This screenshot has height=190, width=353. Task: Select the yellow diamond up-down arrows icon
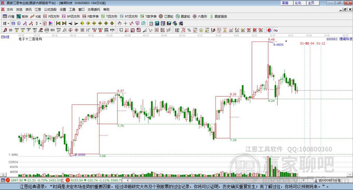point(112,23)
